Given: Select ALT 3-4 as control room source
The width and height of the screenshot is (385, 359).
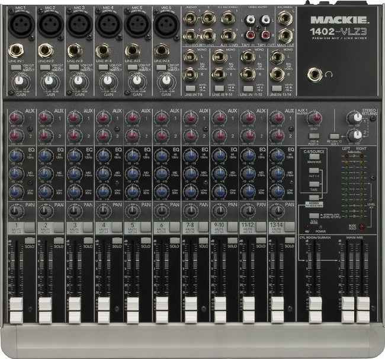Looking at the screenshot, I should [314, 171].
